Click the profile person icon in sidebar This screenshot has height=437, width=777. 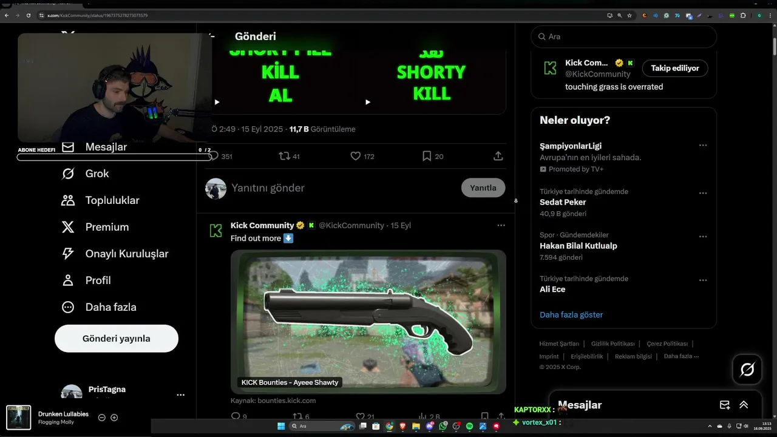(68, 280)
